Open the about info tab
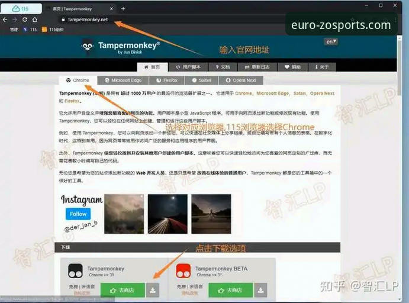 click(x=322, y=67)
